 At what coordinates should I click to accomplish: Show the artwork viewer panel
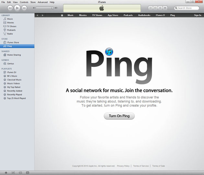28,173
